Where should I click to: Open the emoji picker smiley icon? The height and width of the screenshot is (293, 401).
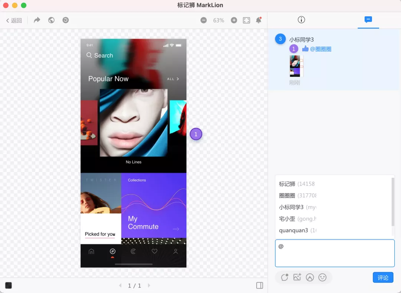pyautogui.click(x=322, y=277)
